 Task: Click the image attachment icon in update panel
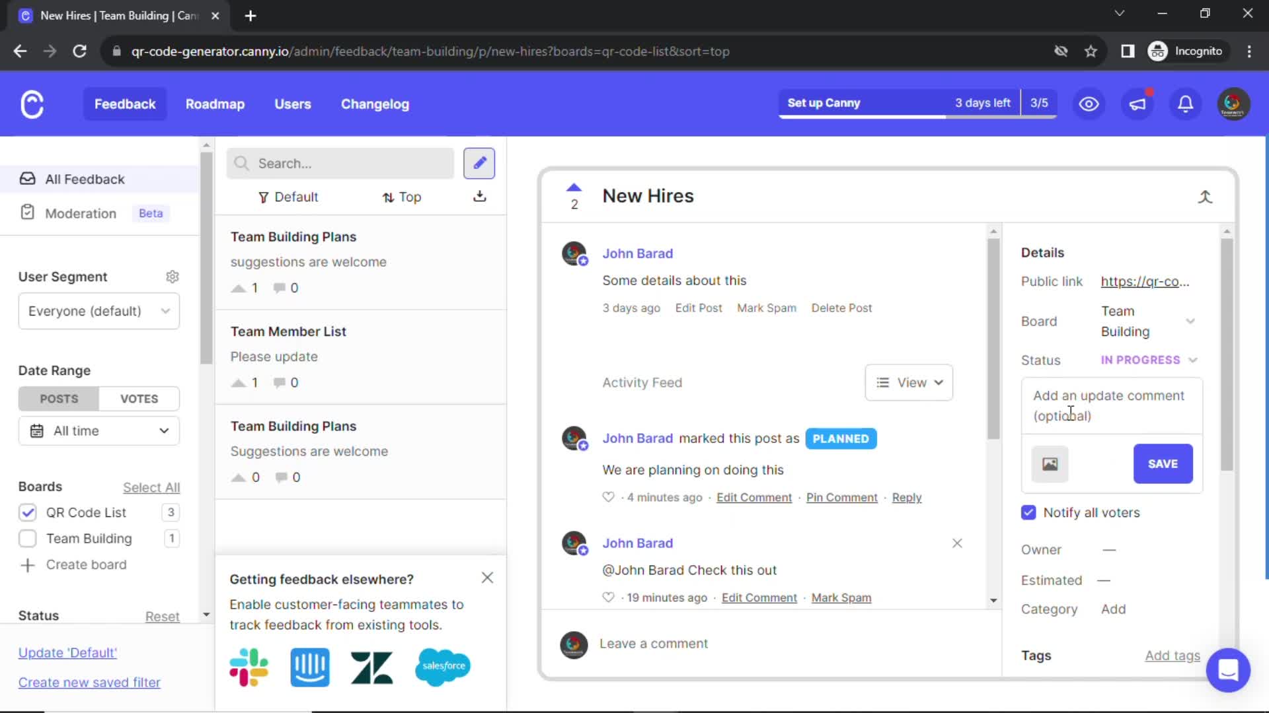click(1048, 463)
